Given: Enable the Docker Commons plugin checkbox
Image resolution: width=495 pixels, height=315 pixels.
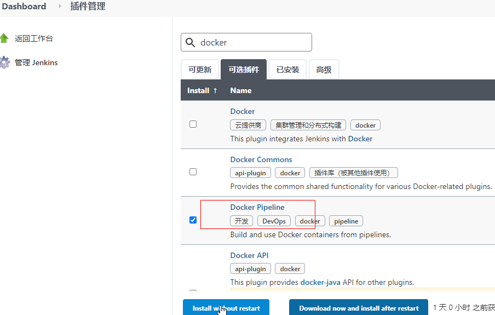Looking at the screenshot, I should (193, 172).
